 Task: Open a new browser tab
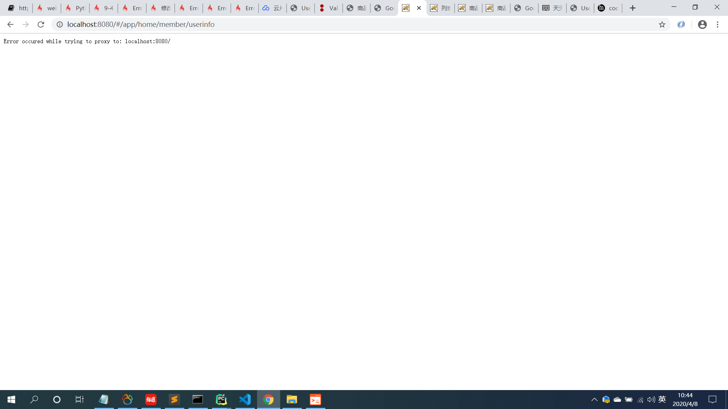pyautogui.click(x=632, y=8)
